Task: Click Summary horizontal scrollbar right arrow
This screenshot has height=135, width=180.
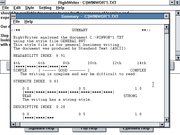Action: [x=162, y=124]
